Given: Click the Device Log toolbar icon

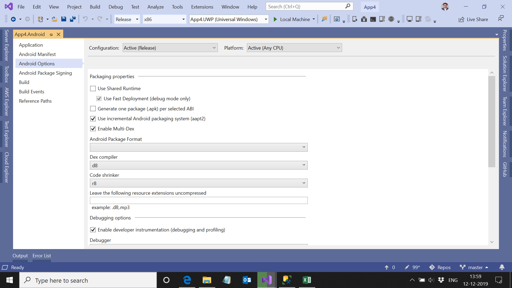Looking at the screenshot, I should coord(382,19).
